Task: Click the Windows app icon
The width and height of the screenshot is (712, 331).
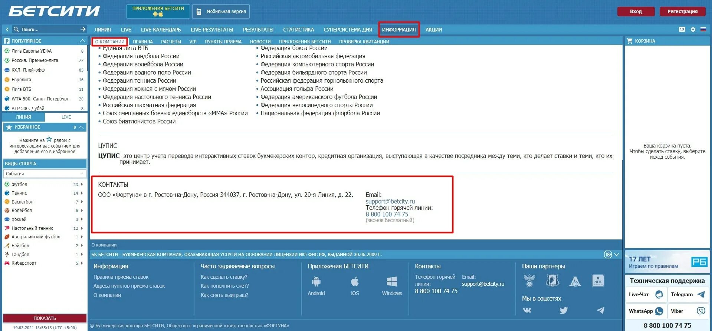Action: point(392,282)
